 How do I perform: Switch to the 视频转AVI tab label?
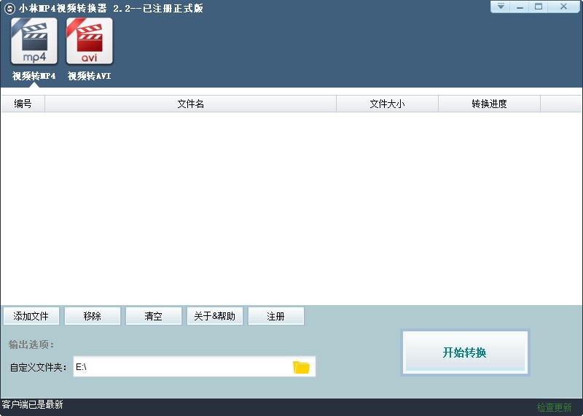(x=89, y=76)
